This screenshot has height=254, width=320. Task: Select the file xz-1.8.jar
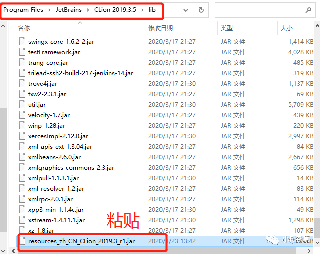41,231
